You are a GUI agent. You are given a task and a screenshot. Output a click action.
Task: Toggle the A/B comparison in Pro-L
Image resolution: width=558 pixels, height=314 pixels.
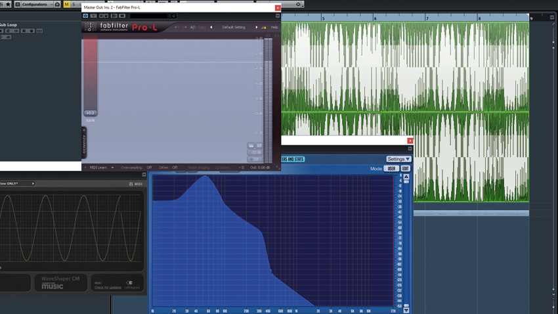pyautogui.click(x=192, y=28)
